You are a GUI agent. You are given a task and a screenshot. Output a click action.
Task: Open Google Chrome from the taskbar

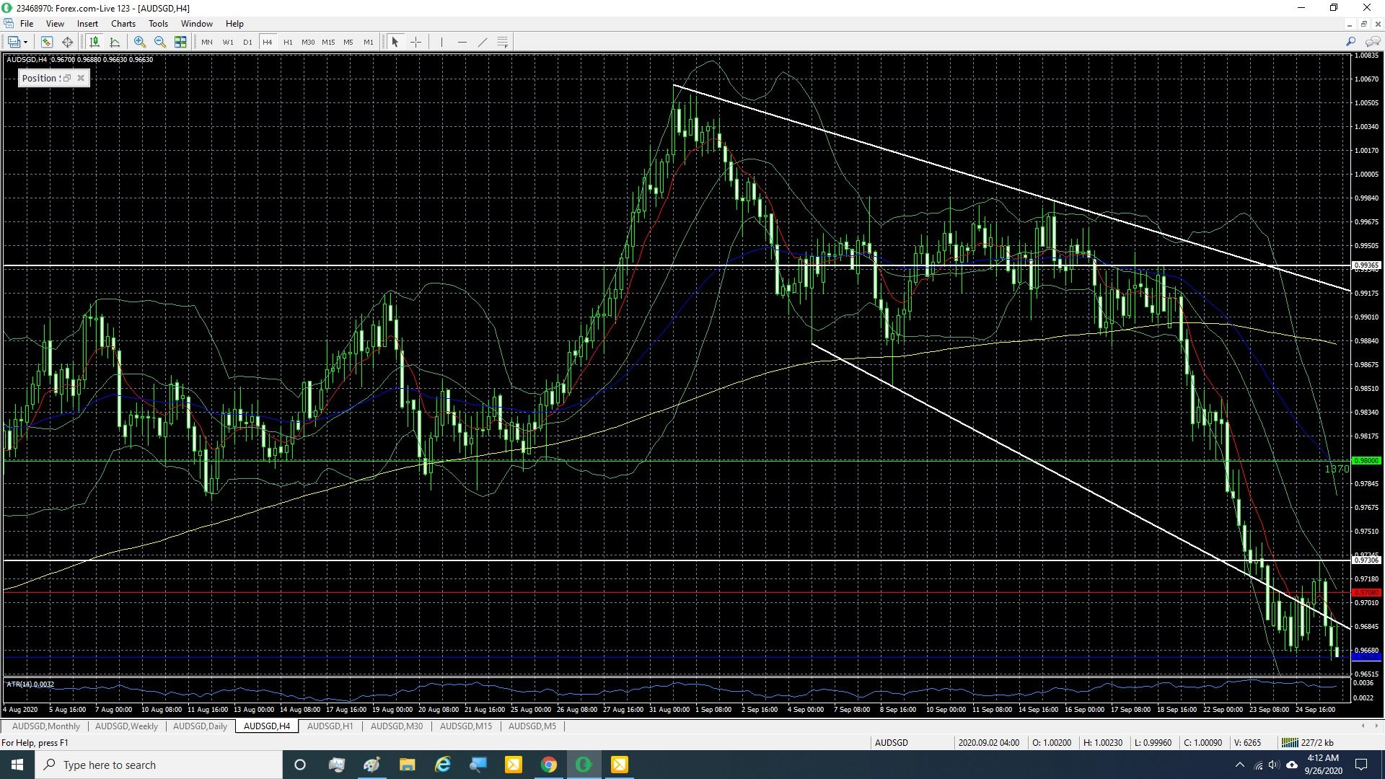coord(549,765)
